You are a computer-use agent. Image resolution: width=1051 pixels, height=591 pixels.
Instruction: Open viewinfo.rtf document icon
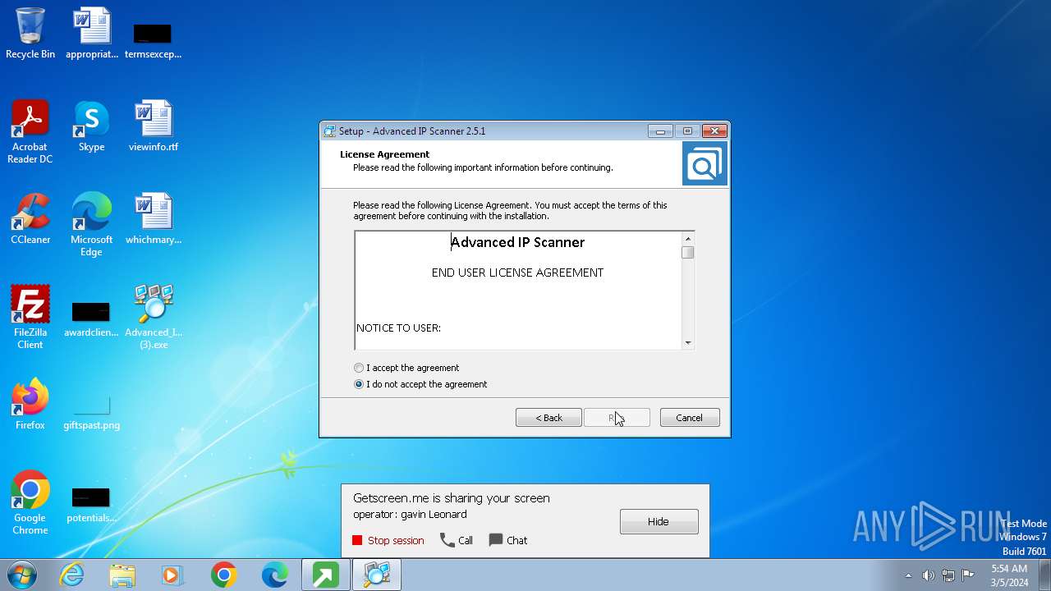[153, 126]
